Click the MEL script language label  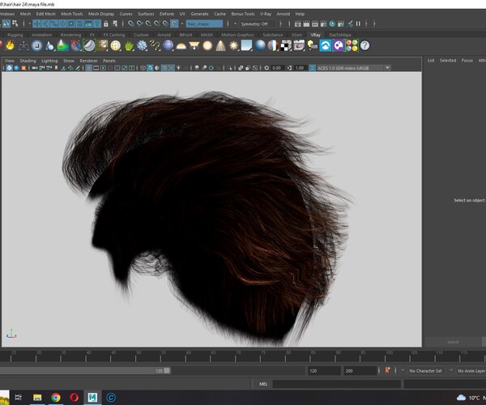[263, 384]
